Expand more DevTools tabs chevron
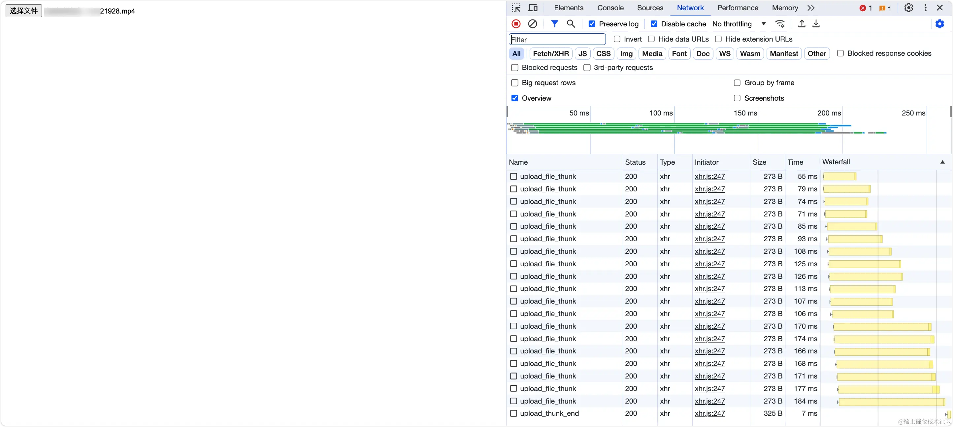 [811, 8]
